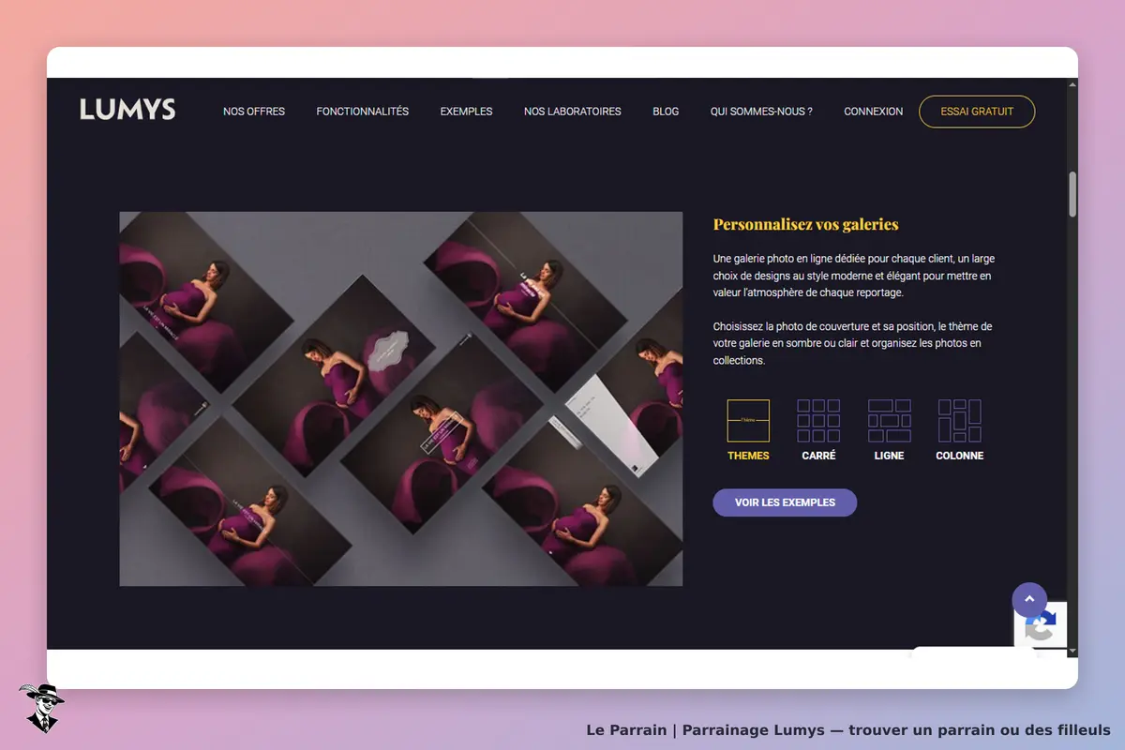Open QUI SOMMES-NOUS ? page
Viewport: 1125px width, 750px height.
761,112
